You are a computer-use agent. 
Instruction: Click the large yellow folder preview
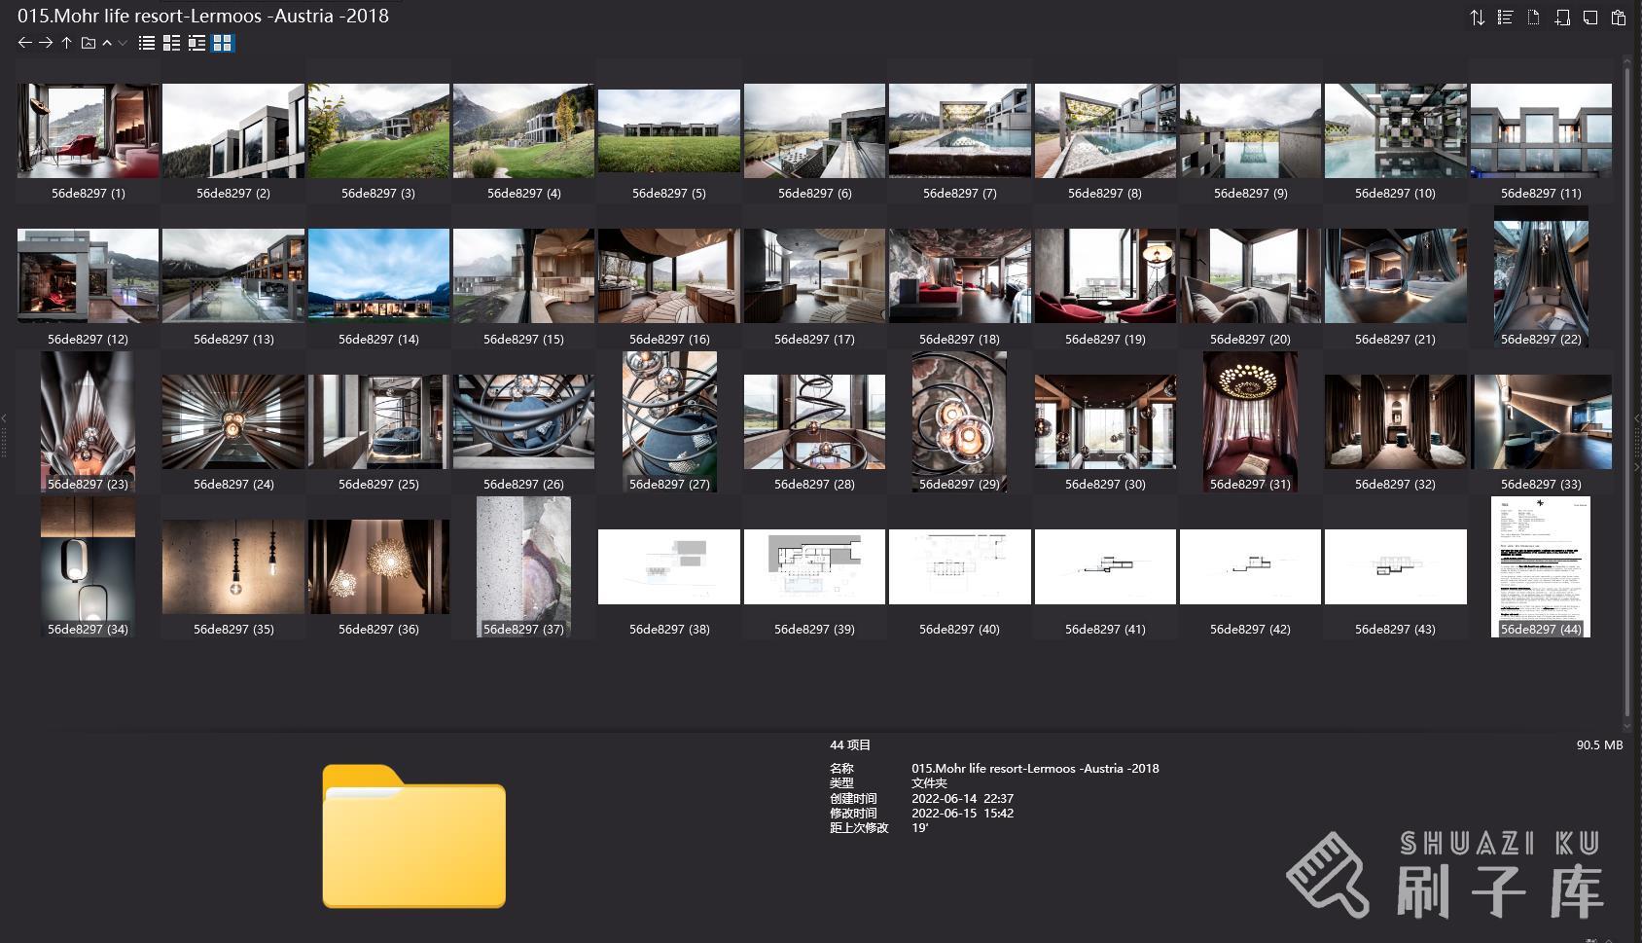(x=413, y=837)
